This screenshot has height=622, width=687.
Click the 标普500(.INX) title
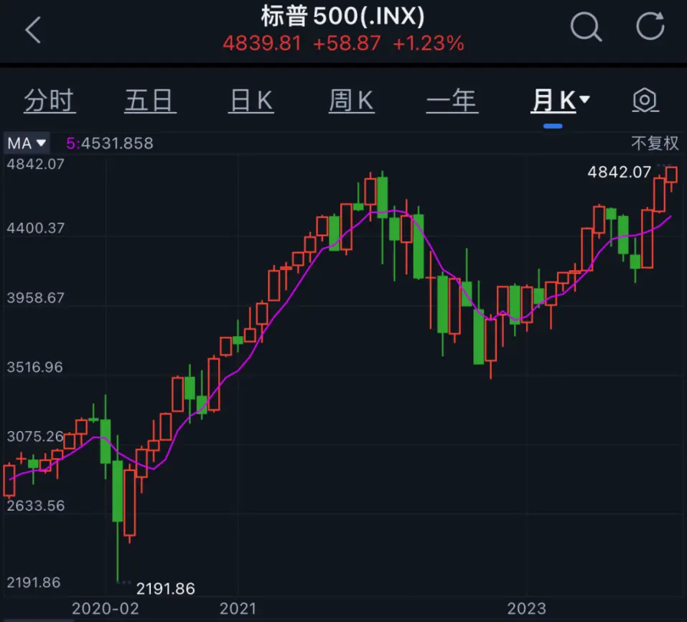342,15
